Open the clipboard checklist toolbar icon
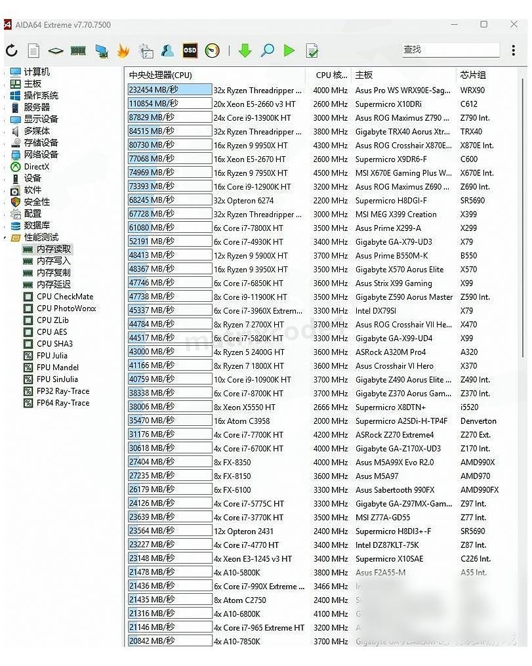Image resolution: width=532 pixels, height=666 pixels. coord(146,51)
